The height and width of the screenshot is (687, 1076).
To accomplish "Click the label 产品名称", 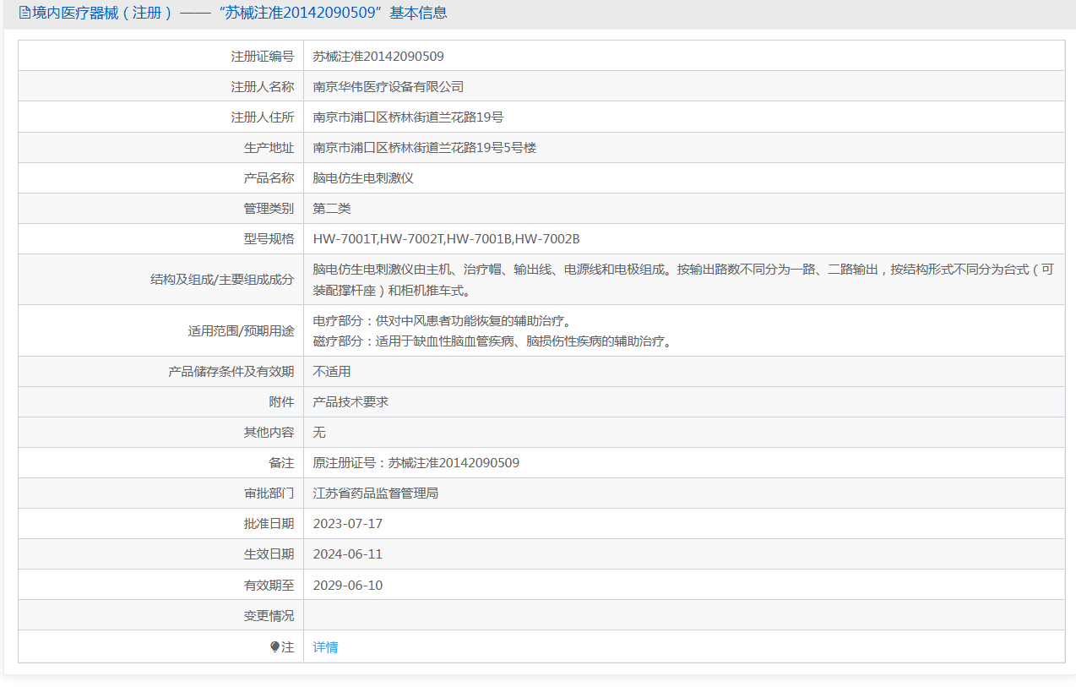I will (269, 178).
